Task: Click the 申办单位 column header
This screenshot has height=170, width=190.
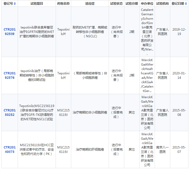Action: (147, 4)
